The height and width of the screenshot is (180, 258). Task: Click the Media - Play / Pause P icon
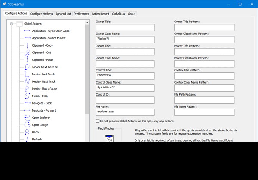pyautogui.click(x=27, y=89)
